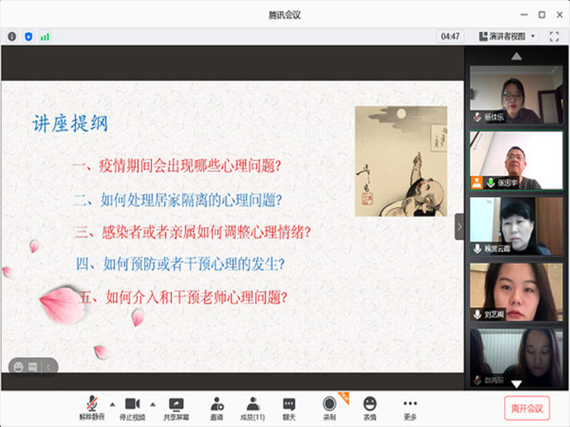
Task: Click muted mic icon on 杨佳乐 tile
Action: click(x=477, y=117)
